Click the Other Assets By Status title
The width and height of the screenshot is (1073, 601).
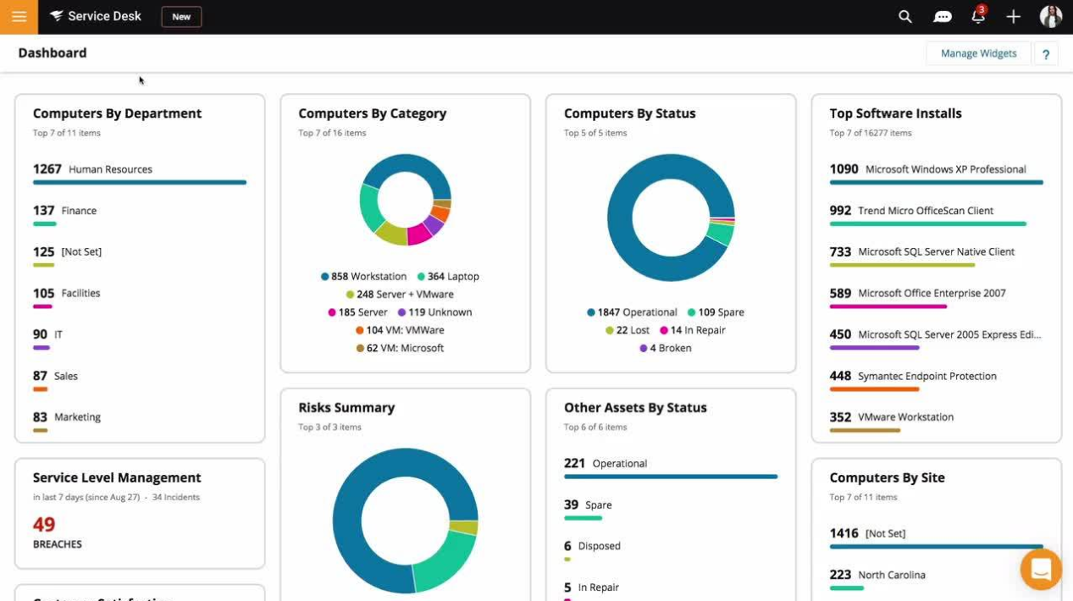tap(635, 407)
